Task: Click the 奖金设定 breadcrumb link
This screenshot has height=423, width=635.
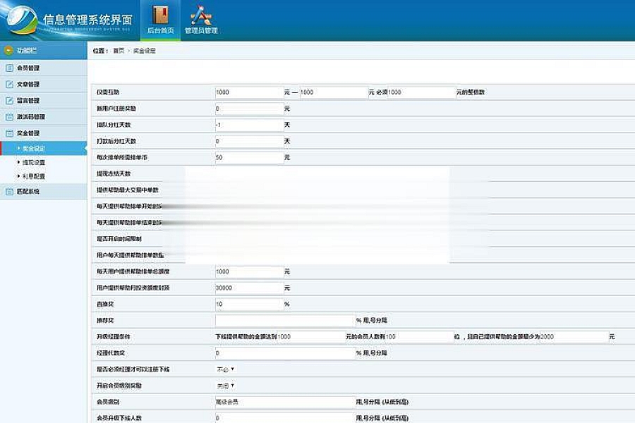Action: point(144,51)
